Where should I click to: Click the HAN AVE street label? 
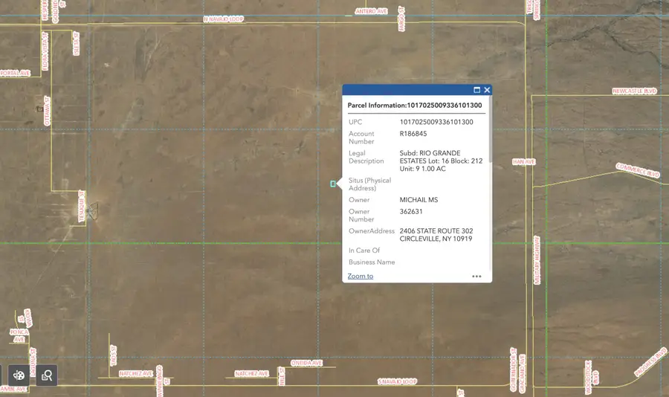click(x=524, y=162)
